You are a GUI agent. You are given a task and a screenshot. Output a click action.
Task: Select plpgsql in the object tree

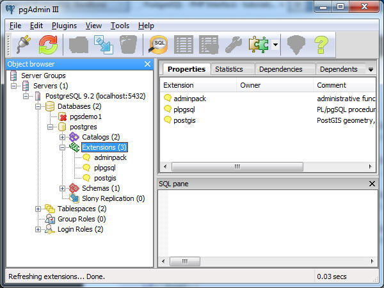click(x=105, y=168)
